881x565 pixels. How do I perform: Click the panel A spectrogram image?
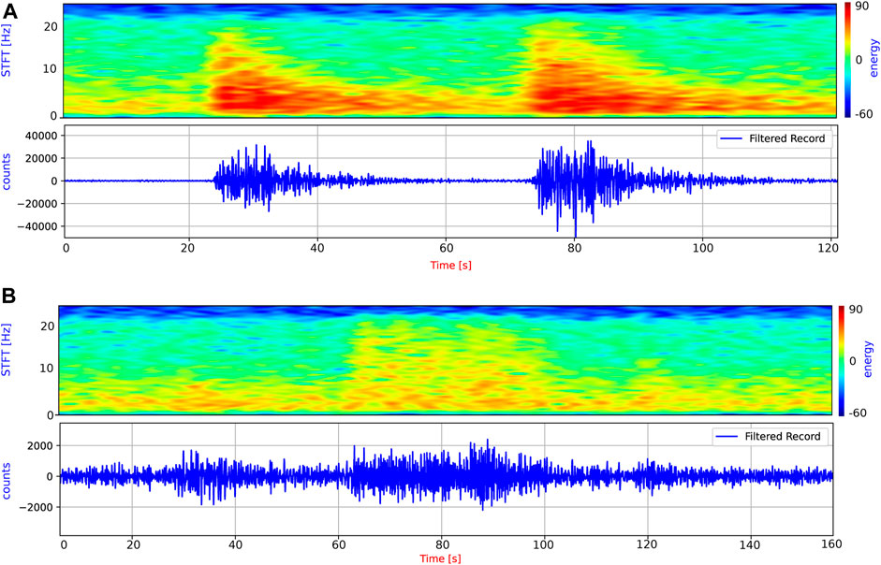[x=449, y=60]
